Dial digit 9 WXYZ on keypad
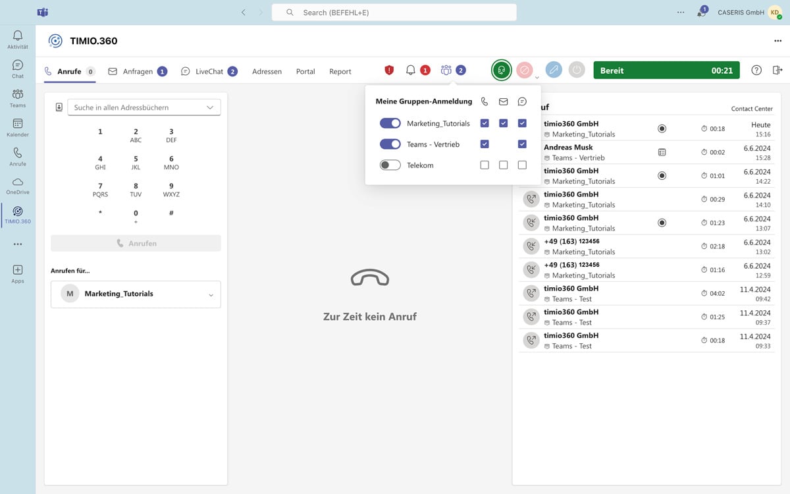 (171, 190)
